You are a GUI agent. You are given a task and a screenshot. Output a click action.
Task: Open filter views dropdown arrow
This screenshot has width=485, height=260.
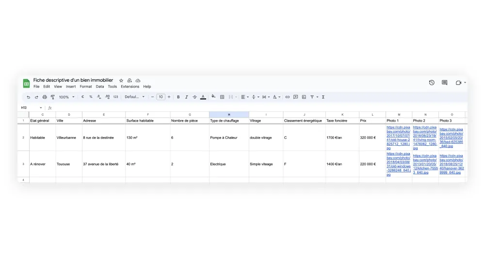(x=317, y=97)
